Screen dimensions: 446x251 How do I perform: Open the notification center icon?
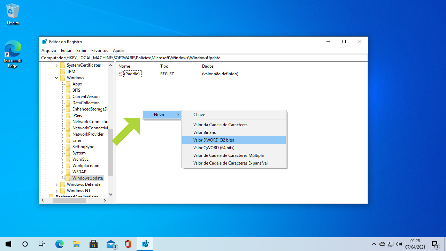[435, 244]
